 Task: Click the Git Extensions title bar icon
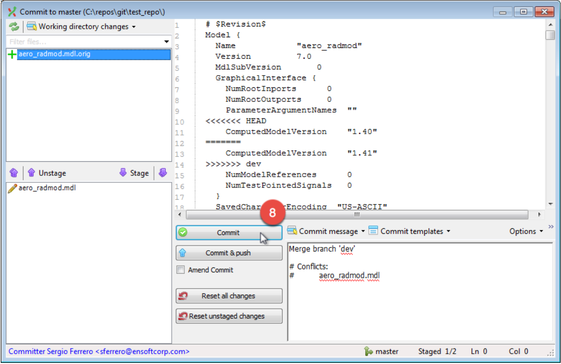(x=12, y=11)
